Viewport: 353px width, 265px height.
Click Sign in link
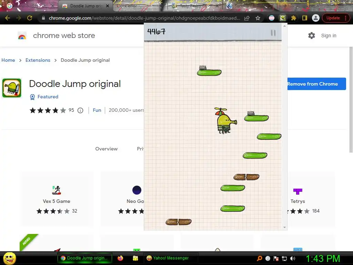click(329, 36)
